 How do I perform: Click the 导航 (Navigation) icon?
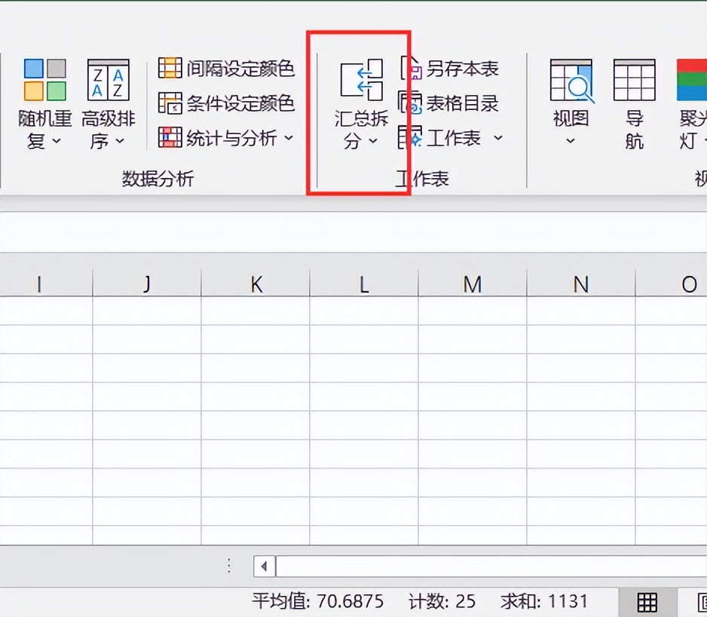pos(634,98)
